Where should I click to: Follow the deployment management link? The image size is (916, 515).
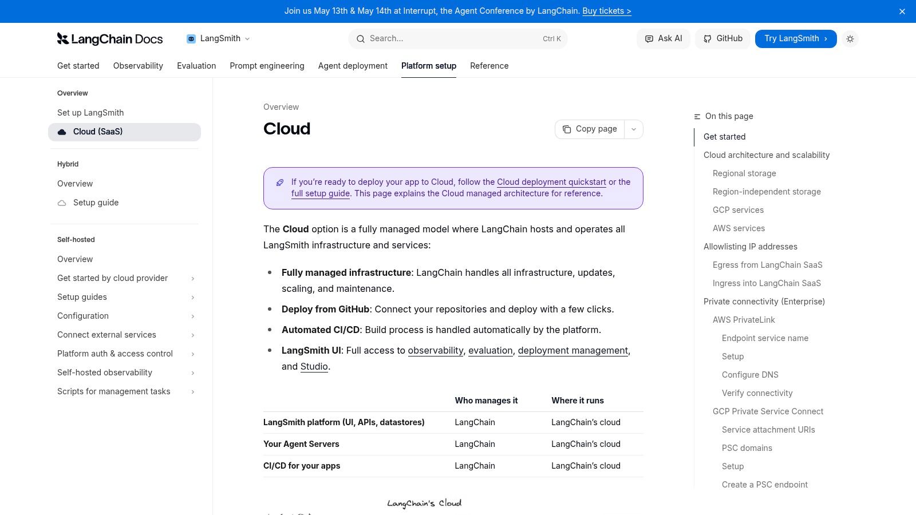click(573, 350)
